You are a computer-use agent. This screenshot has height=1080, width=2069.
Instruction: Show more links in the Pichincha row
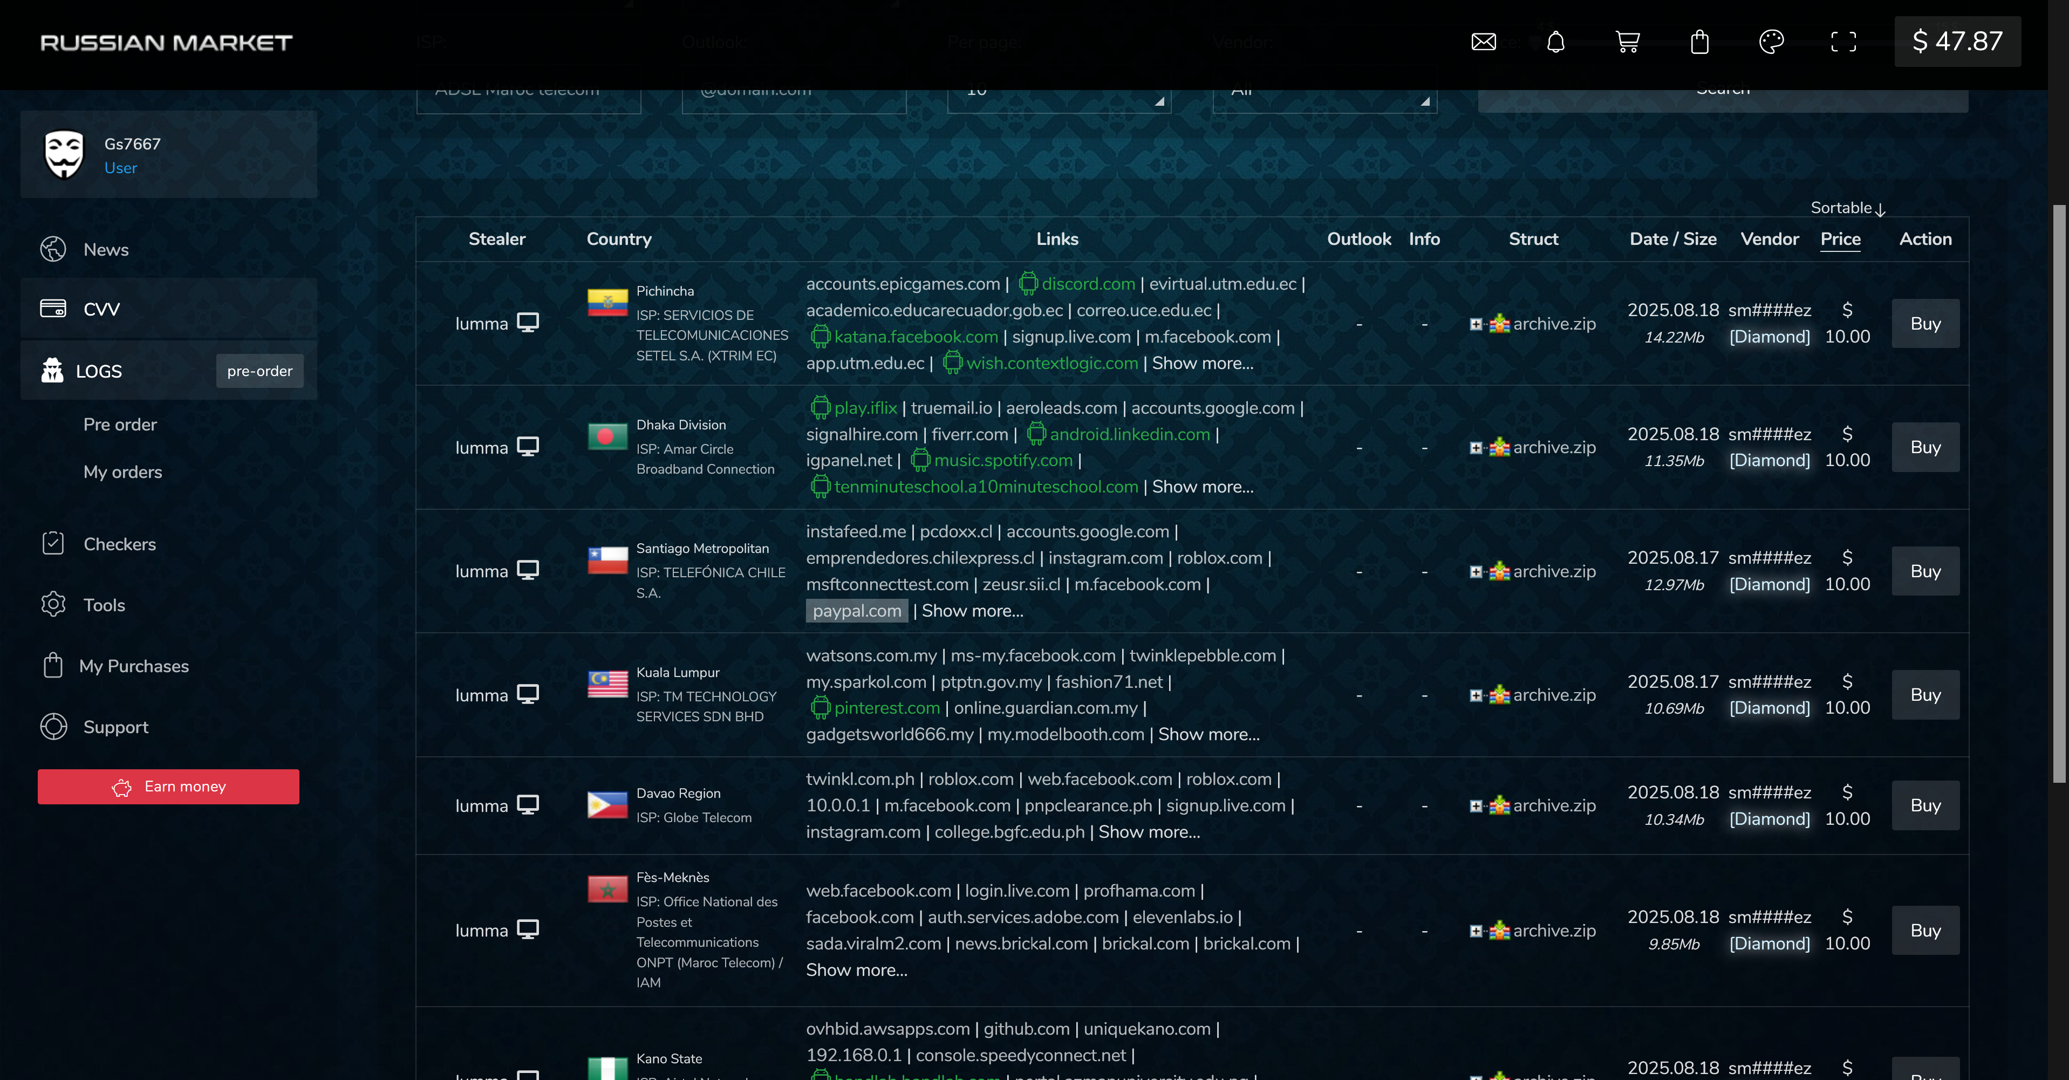tap(1203, 363)
